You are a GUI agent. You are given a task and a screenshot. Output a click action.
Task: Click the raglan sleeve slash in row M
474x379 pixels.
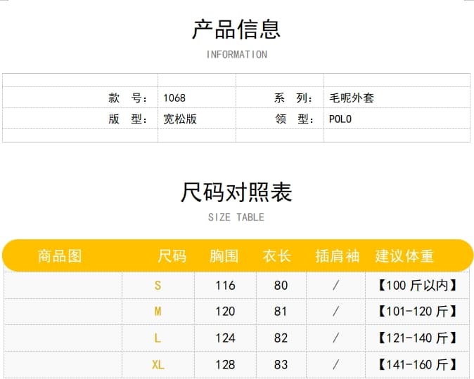(335, 312)
